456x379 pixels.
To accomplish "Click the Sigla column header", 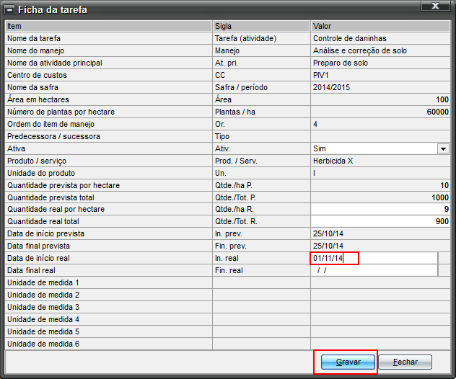I will [x=261, y=26].
